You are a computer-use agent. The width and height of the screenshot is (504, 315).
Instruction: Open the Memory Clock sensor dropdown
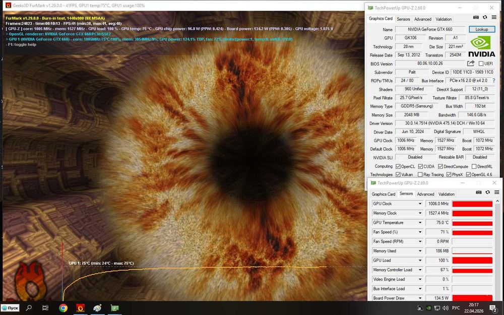[x=420, y=213]
